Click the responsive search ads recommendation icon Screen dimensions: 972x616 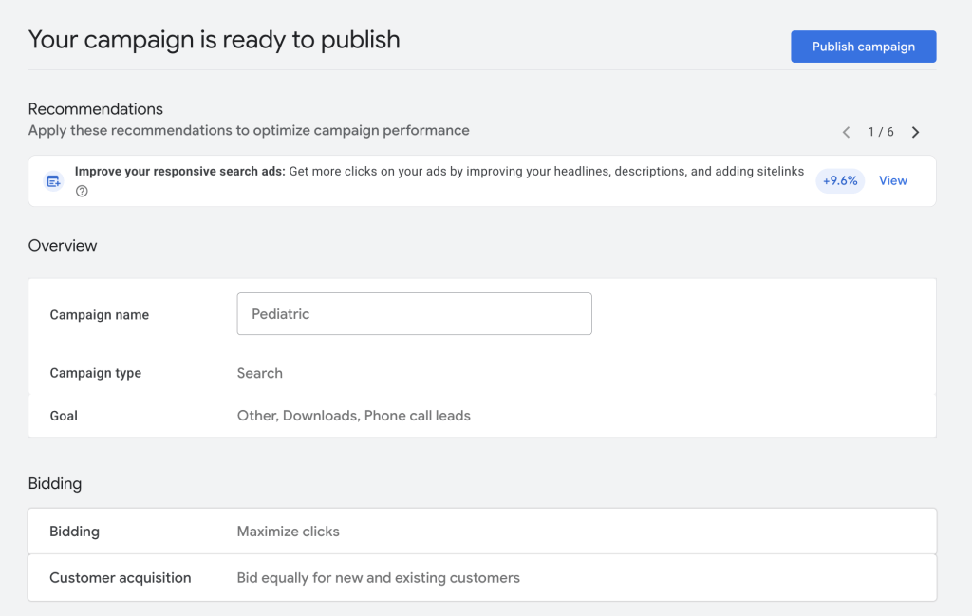pyautogui.click(x=54, y=180)
